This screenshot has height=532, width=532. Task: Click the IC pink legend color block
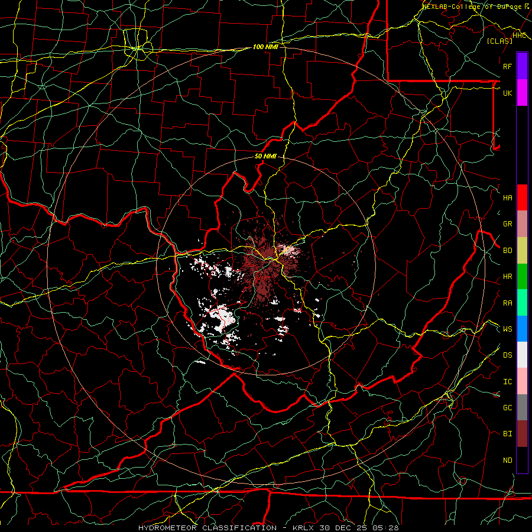[x=522, y=381]
